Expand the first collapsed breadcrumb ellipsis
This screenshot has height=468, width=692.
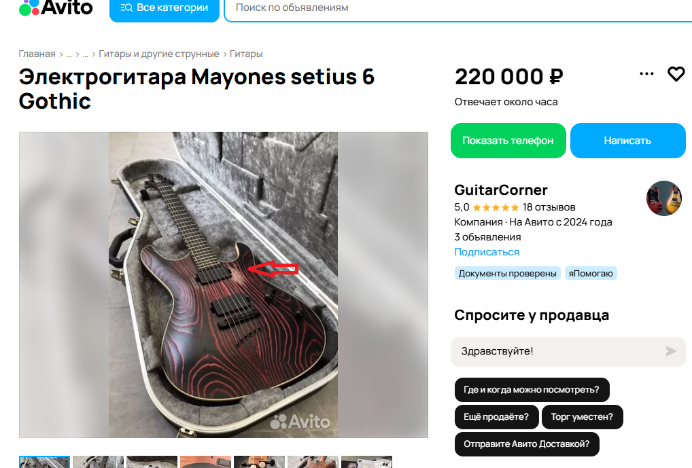pos(69,54)
